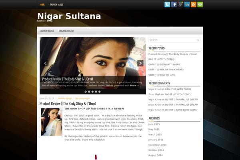The image size is (240, 160).
Task: Advance slider with right arrow
Action: [140, 63]
